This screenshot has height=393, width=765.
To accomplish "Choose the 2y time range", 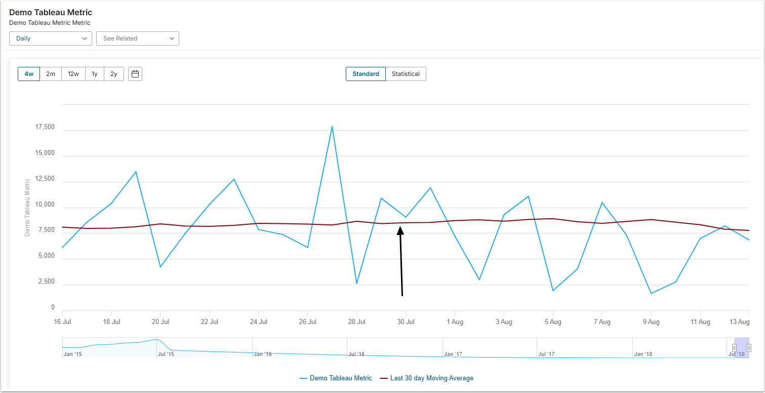I will point(114,74).
